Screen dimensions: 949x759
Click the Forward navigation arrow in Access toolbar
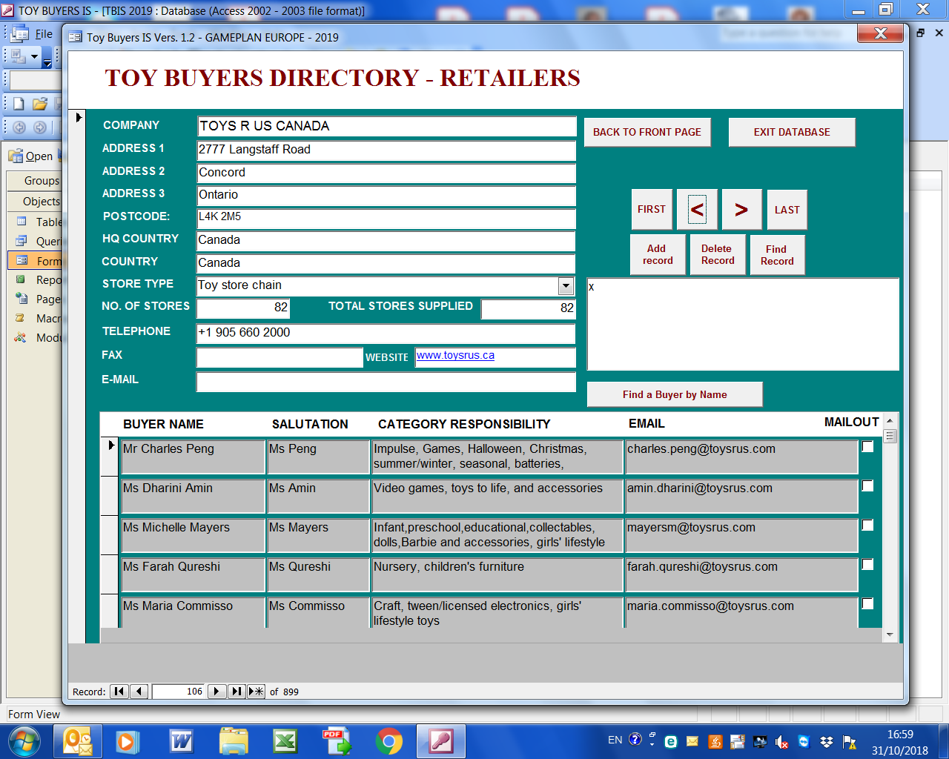point(40,127)
